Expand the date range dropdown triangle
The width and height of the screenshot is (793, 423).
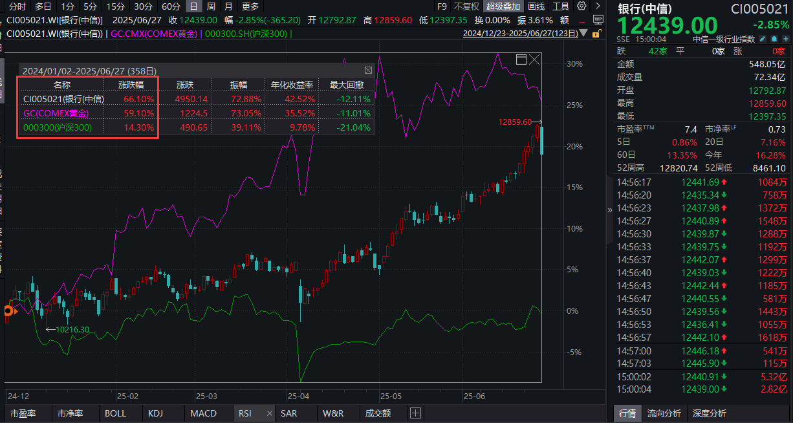click(x=585, y=34)
